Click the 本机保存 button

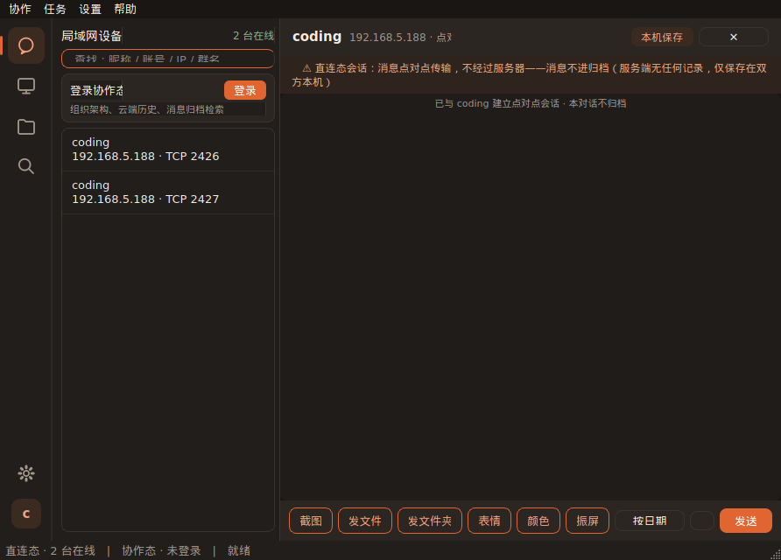pyautogui.click(x=662, y=37)
